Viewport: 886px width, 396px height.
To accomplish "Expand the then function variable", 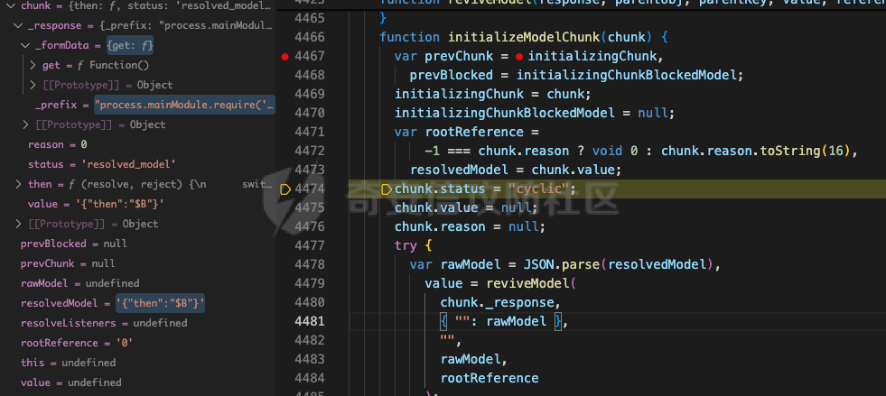I will [x=20, y=184].
